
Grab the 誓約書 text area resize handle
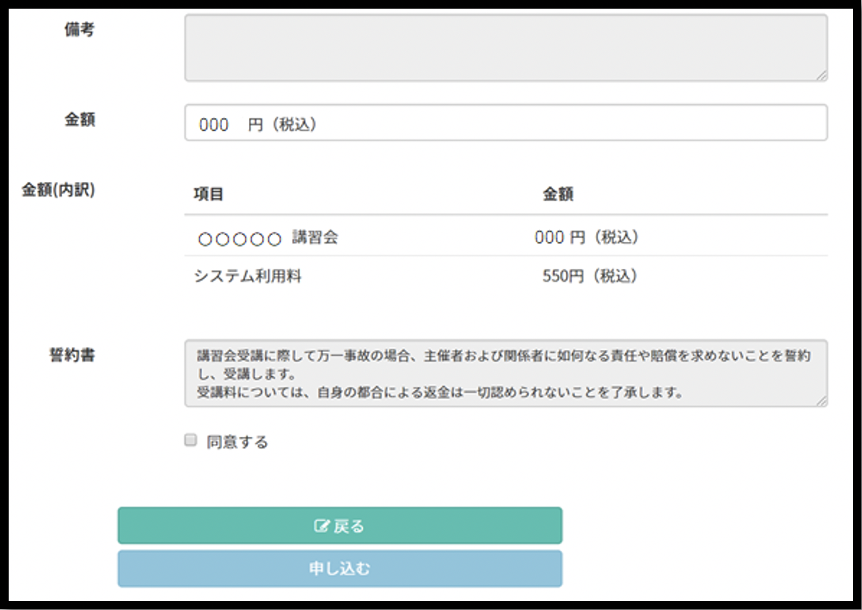coord(822,401)
